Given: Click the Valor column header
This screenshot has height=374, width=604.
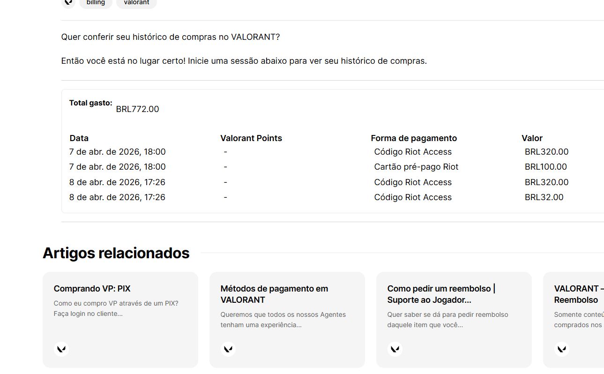Looking at the screenshot, I should pos(532,138).
